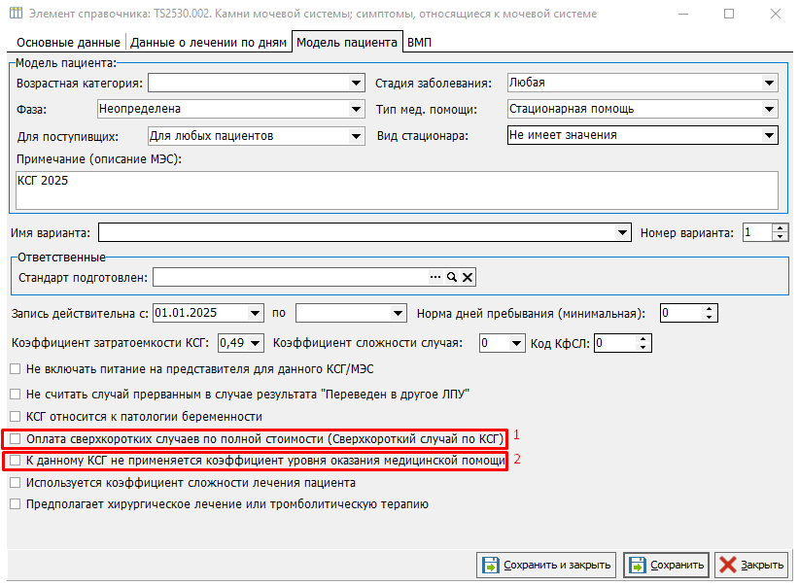Switch to the ВМП tab

(419, 43)
